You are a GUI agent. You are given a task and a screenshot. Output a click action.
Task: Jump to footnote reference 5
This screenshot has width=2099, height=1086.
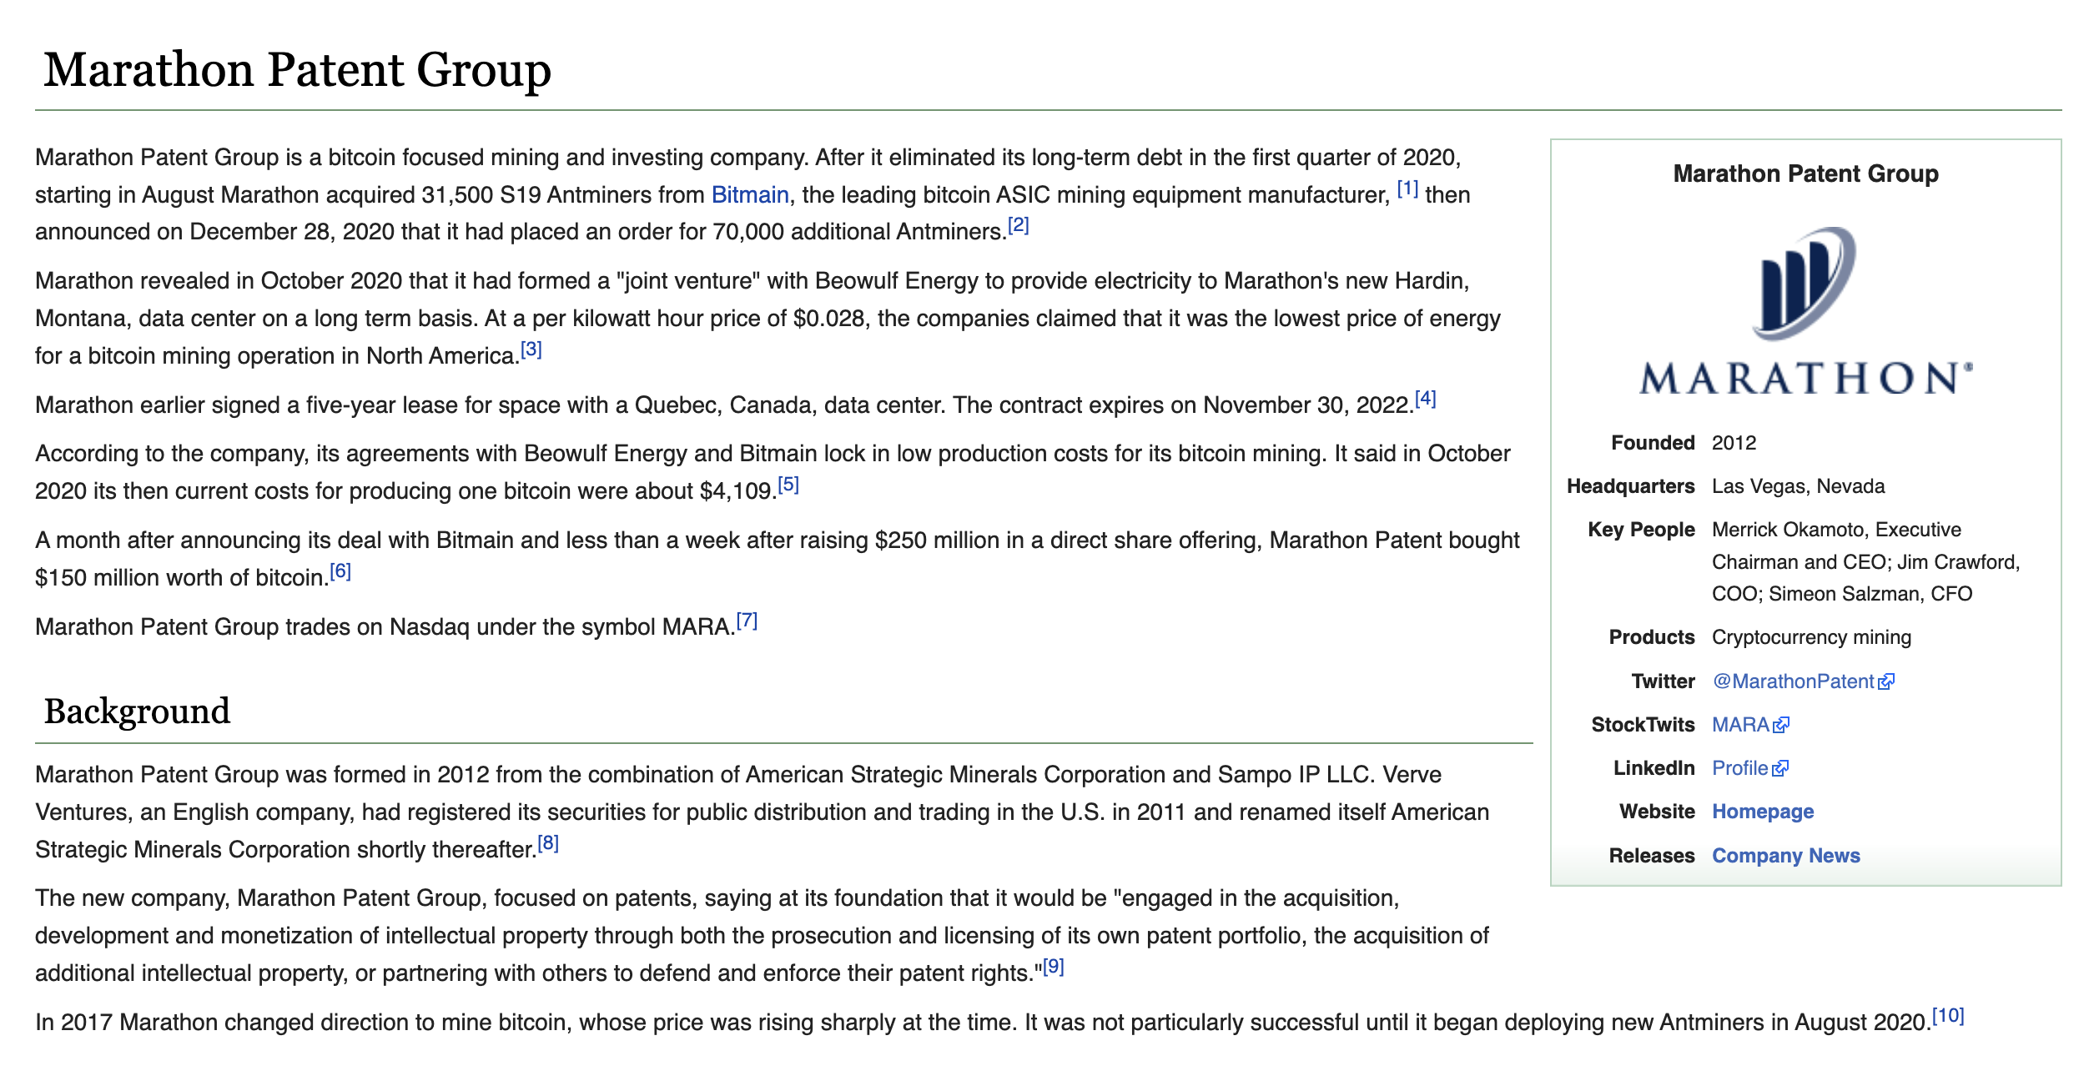pyautogui.click(x=788, y=485)
